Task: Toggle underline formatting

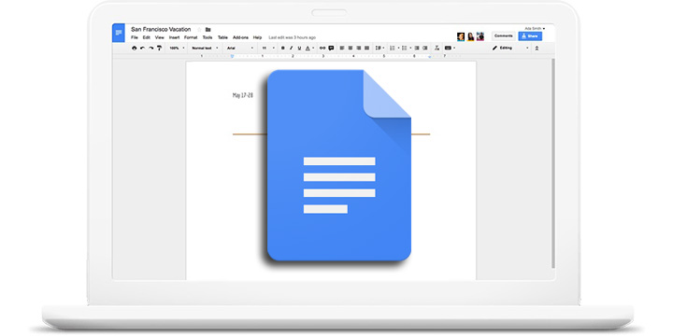Action: [299, 48]
